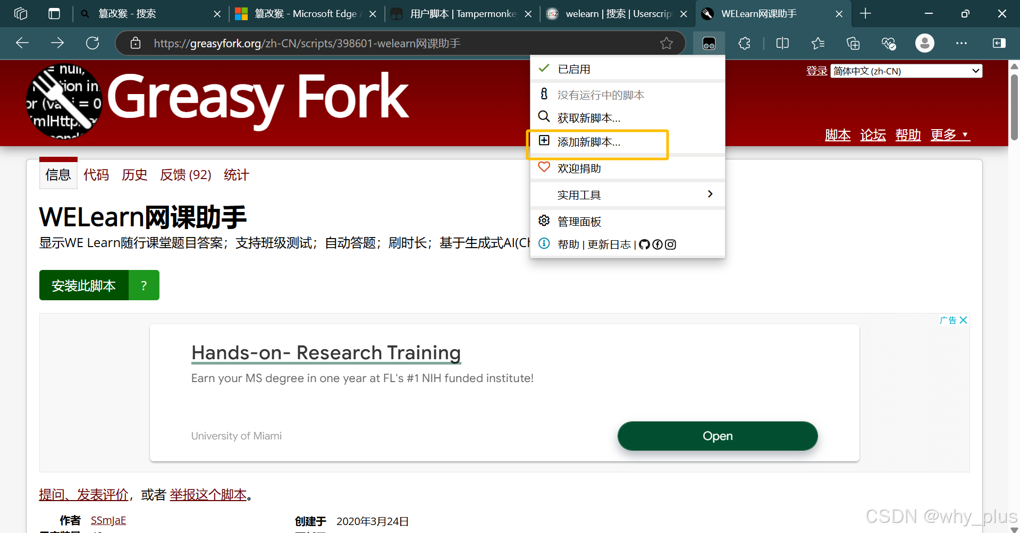This screenshot has width=1020, height=533.
Task: Click the Open button in the ad
Action: pyautogui.click(x=718, y=436)
